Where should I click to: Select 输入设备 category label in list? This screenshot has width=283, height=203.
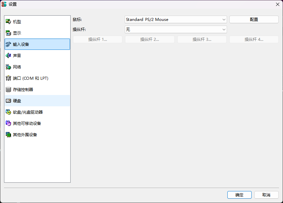(x=21, y=44)
